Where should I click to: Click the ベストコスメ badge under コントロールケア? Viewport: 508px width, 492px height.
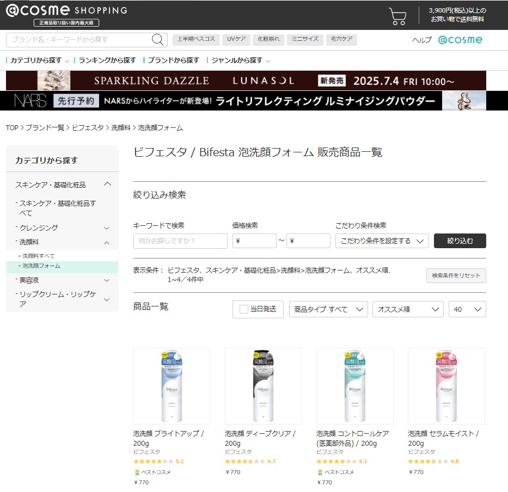pyautogui.click(x=335, y=472)
